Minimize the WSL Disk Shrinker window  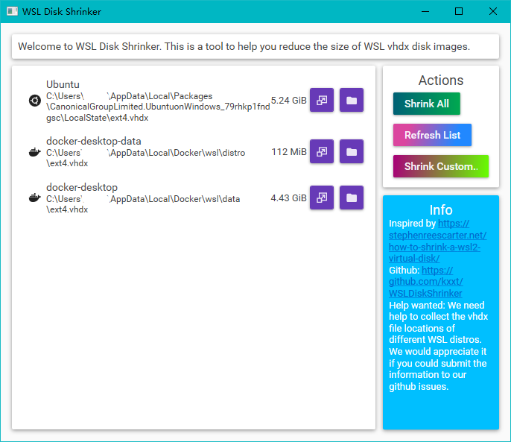(425, 11)
